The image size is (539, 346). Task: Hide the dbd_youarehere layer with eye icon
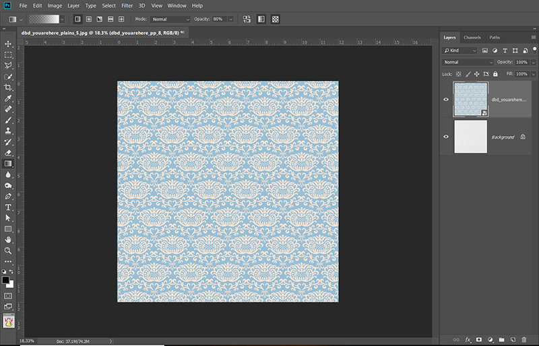(446, 100)
